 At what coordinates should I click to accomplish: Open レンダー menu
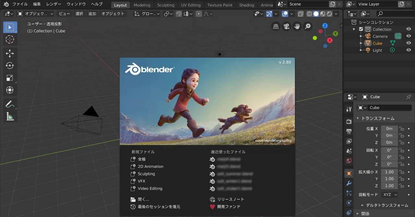tap(54, 4)
